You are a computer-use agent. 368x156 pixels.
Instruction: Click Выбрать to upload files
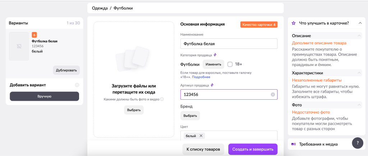pos(134,110)
